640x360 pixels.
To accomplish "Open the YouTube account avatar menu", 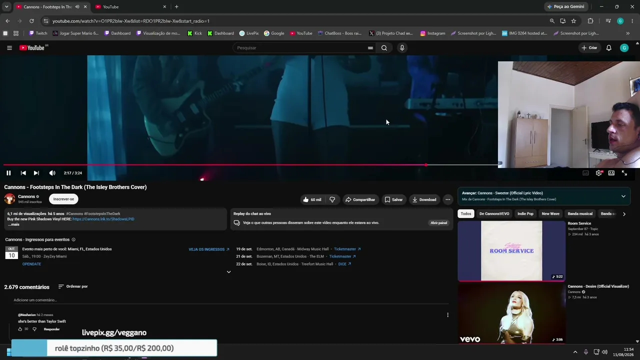I will (624, 48).
